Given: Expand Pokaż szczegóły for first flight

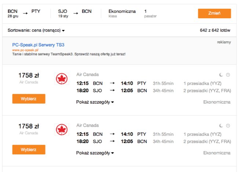Looking at the screenshot, I should click(x=95, y=102).
